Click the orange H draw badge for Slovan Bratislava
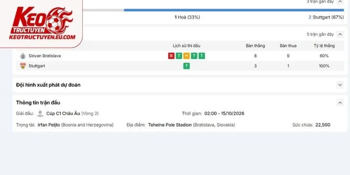Screen dimensions: 350x175 click(186, 56)
